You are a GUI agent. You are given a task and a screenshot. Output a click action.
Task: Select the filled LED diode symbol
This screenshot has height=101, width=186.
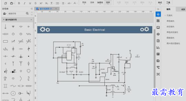coord(13,71)
